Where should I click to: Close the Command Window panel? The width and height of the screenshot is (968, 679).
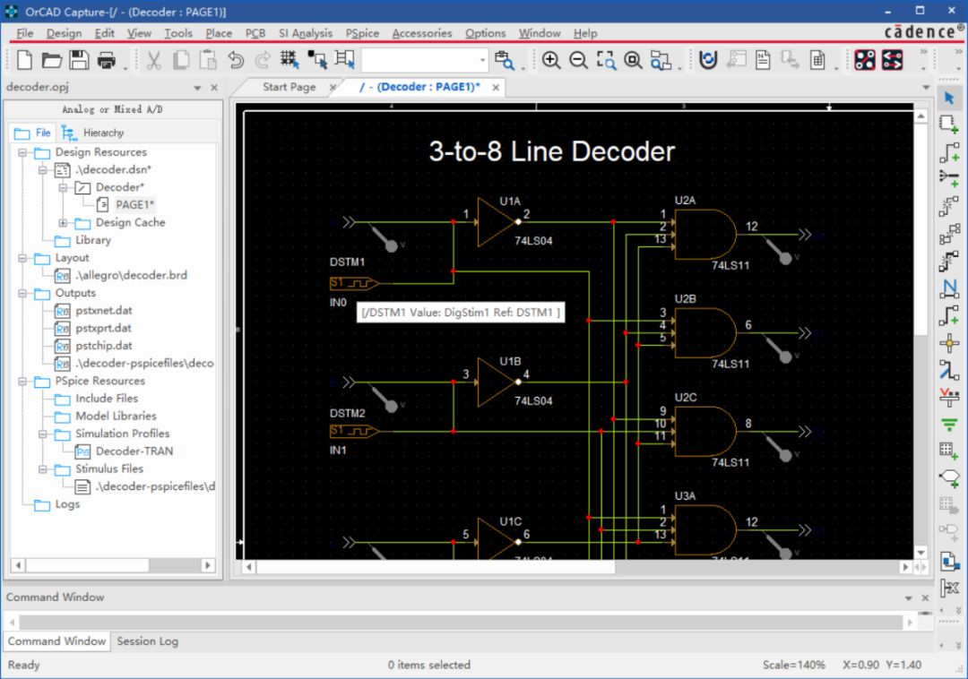tap(925, 597)
